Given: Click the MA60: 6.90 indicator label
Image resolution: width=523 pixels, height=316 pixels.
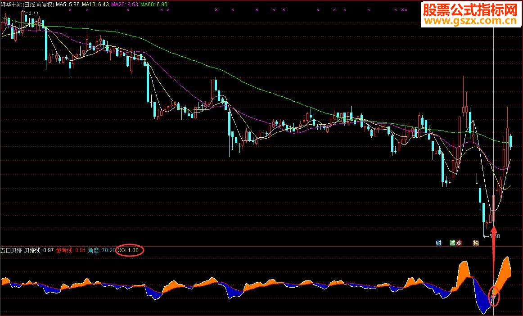Looking at the screenshot, I should (154, 5).
